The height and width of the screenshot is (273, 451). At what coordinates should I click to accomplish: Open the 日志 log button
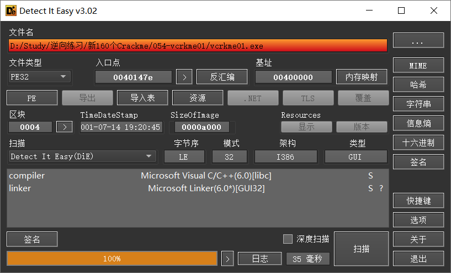point(260,259)
